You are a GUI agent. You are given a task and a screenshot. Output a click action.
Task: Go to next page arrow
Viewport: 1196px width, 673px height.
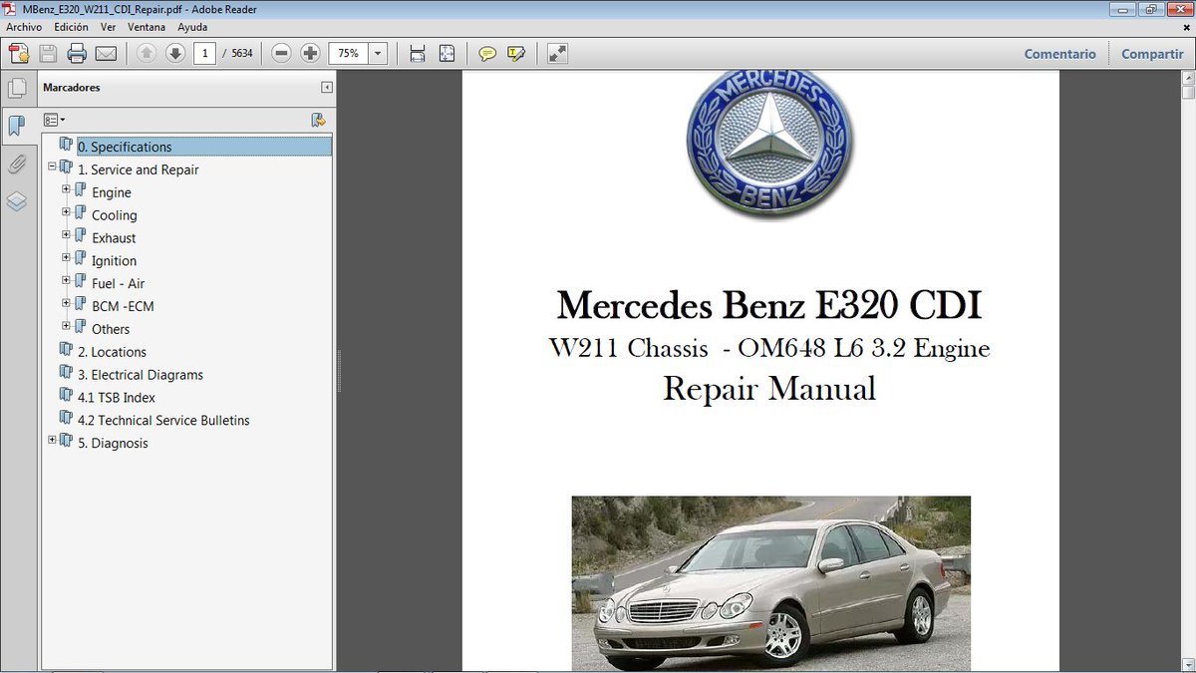[x=175, y=54]
